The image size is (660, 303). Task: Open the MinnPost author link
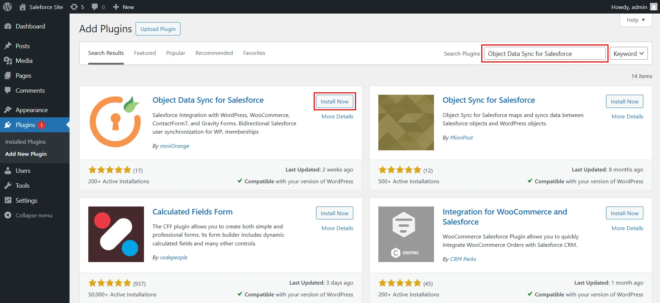coord(461,138)
